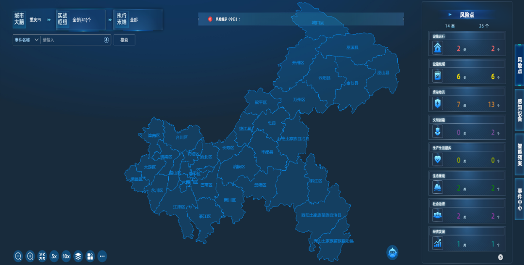
Task: Open the more options ellipsis icon
Action: point(102,256)
